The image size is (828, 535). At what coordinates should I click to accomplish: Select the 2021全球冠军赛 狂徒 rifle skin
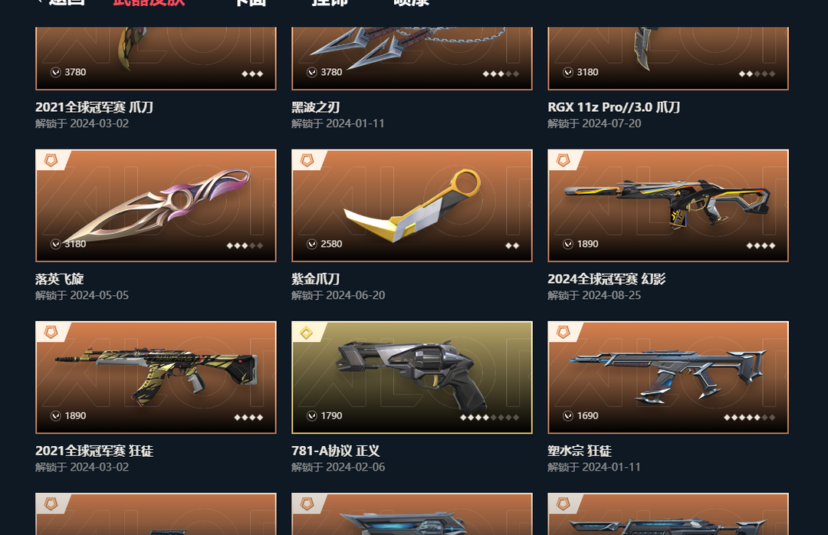click(x=156, y=377)
